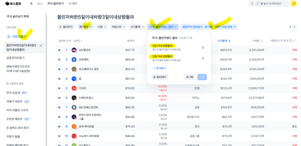Select 저평가 탈출 preset
The height and width of the screenshot is (146, 301).
click(x=13, y=137)
